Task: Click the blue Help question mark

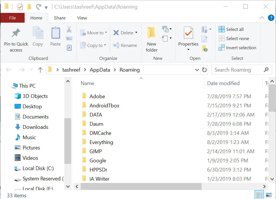Action: (x=271, y=18)
